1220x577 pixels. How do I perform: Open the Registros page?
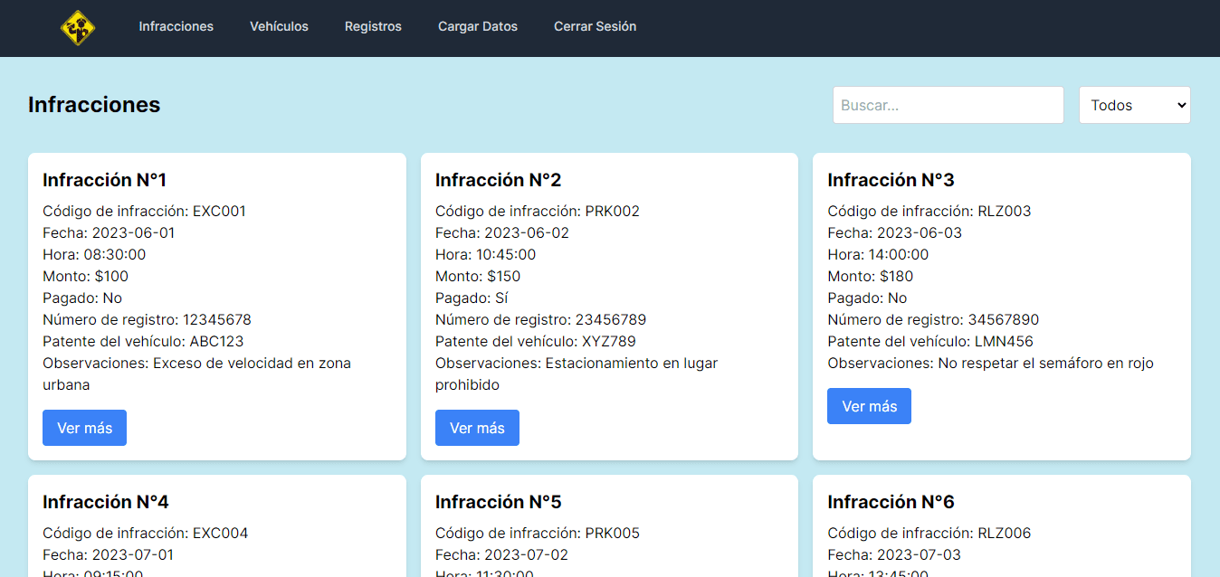[373, 27]
